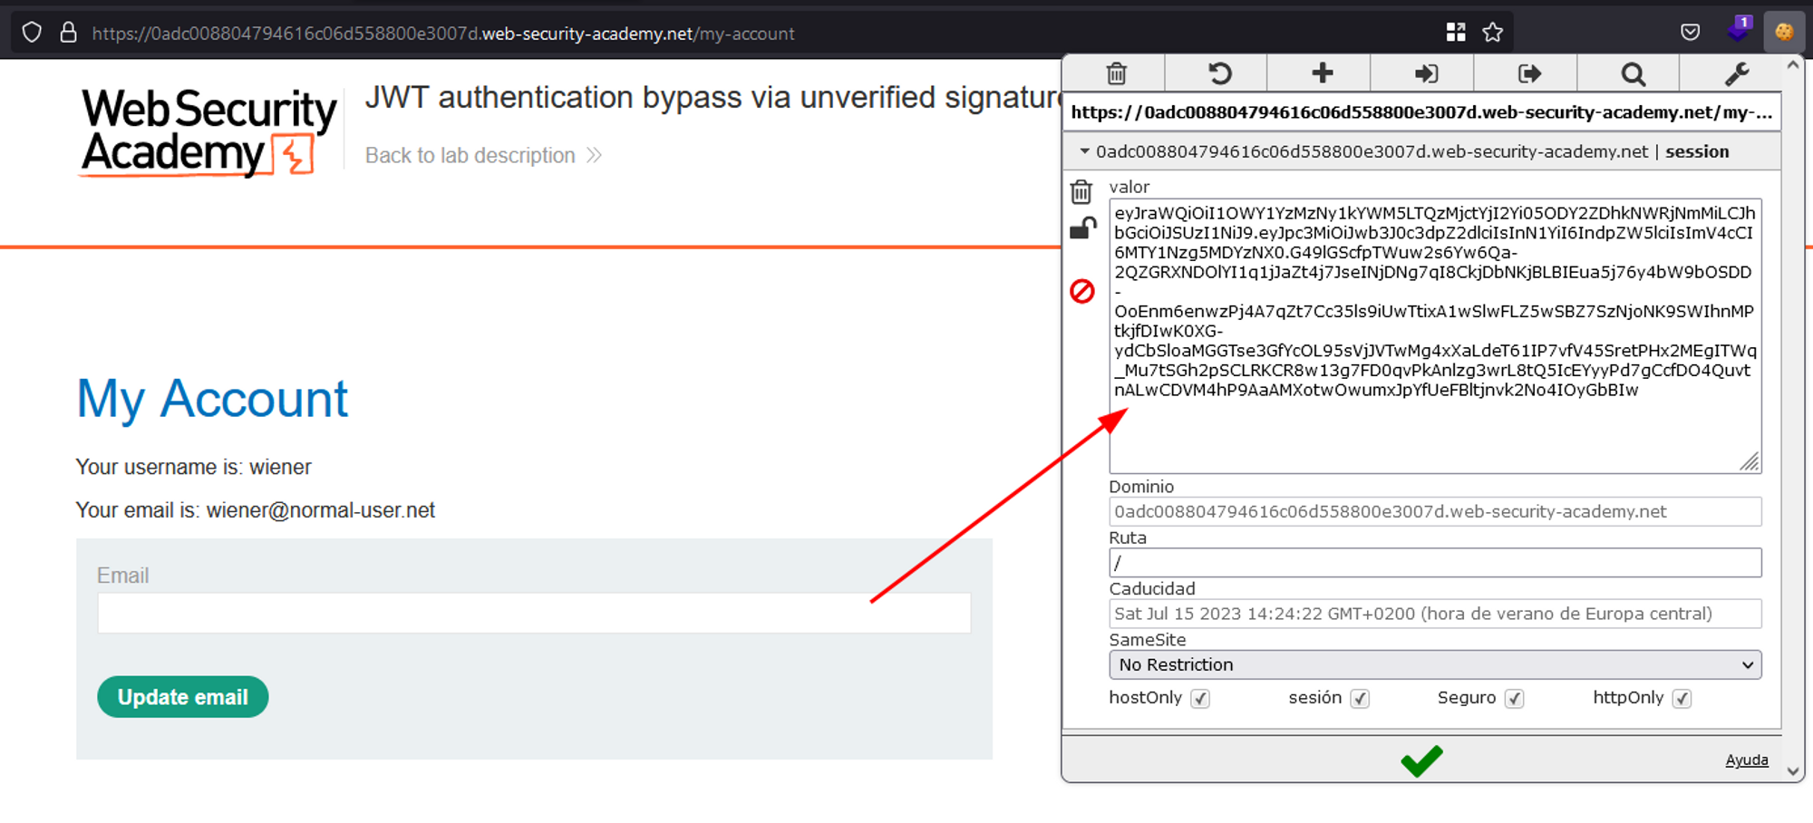The height and width of the screenshot is (823, 1813).
Task: Uncheck the Seguro checkbox
Action: [x=1516, y=698]
